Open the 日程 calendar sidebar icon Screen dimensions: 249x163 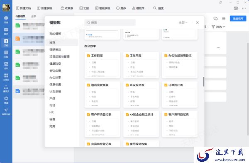6,54
